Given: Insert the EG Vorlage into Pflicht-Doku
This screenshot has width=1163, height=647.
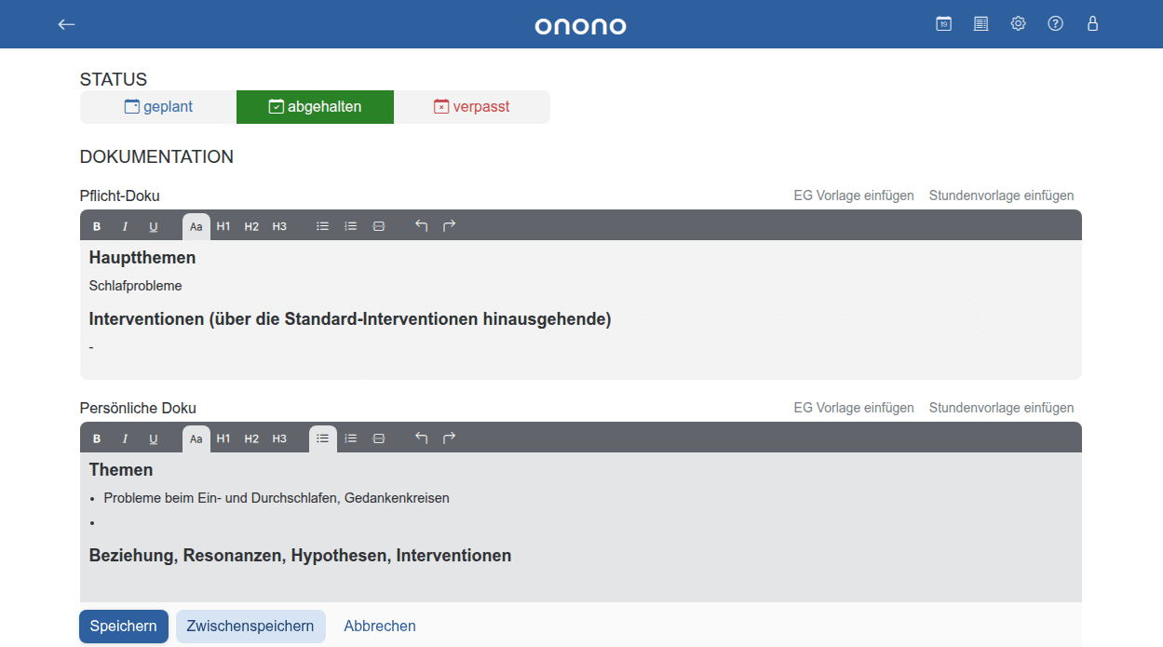Looking at the screenshot, I should (x=853, y=195).
